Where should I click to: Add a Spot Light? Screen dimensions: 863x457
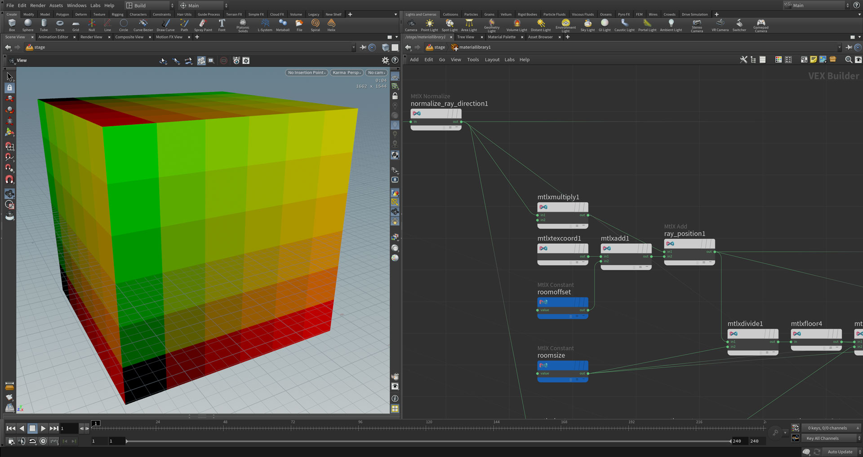point(449,25)
